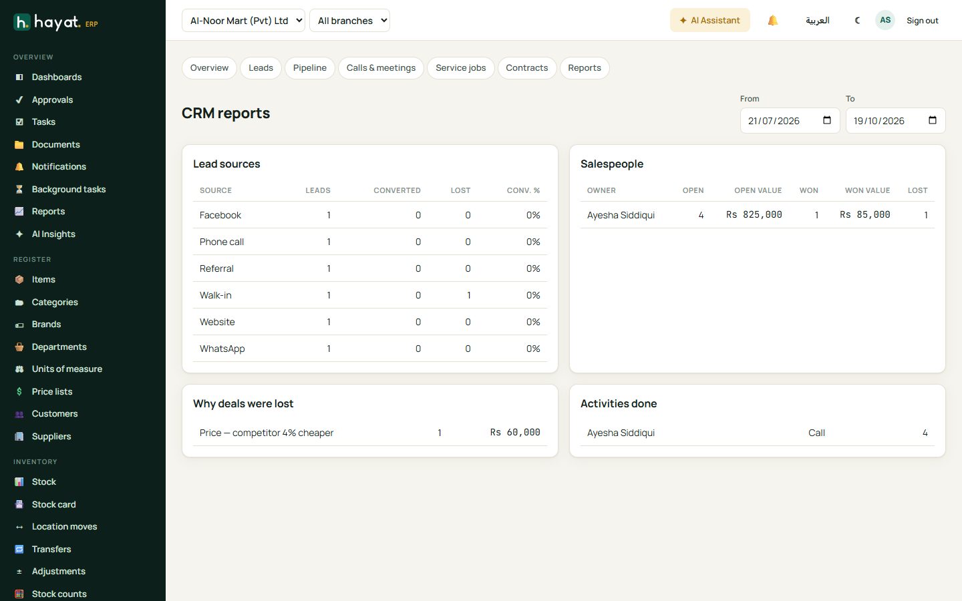Select the Contracts tab
Viewport: 962px width, 601px height.
[527, 68]
